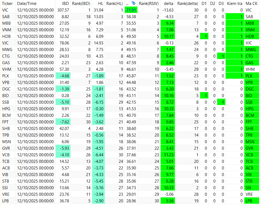Select the DGC ticker cell
Image resolution: width=261 pixels, height=207 pixels.
tap(8, 89)
